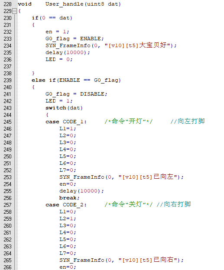Click line number 245 in the gutter
Screen dimensions: 224x270
pos(8,122)
